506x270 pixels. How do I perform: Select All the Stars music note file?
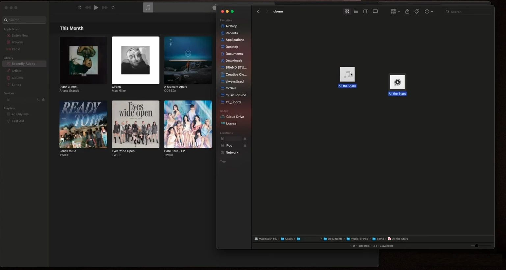point(347,75)
